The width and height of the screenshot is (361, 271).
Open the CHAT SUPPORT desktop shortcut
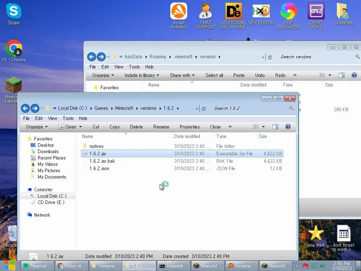206,16
